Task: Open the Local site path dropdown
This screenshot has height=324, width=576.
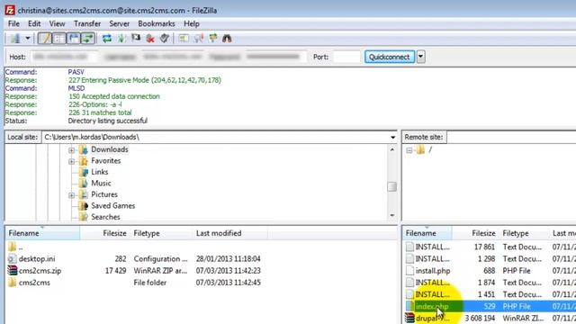Action: tap(392, 138)
